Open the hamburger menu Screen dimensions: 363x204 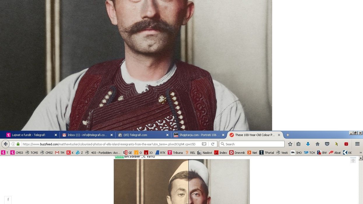pyautogui.click(x=357, y=144)
